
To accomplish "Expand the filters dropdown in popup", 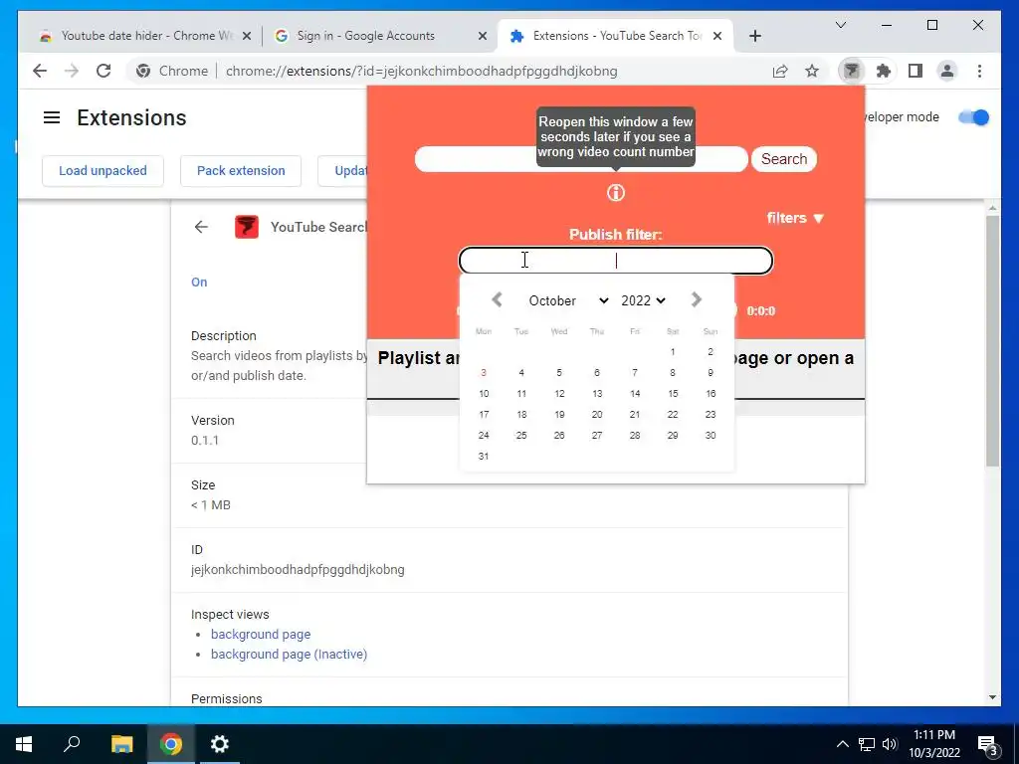I will (795, 218).
